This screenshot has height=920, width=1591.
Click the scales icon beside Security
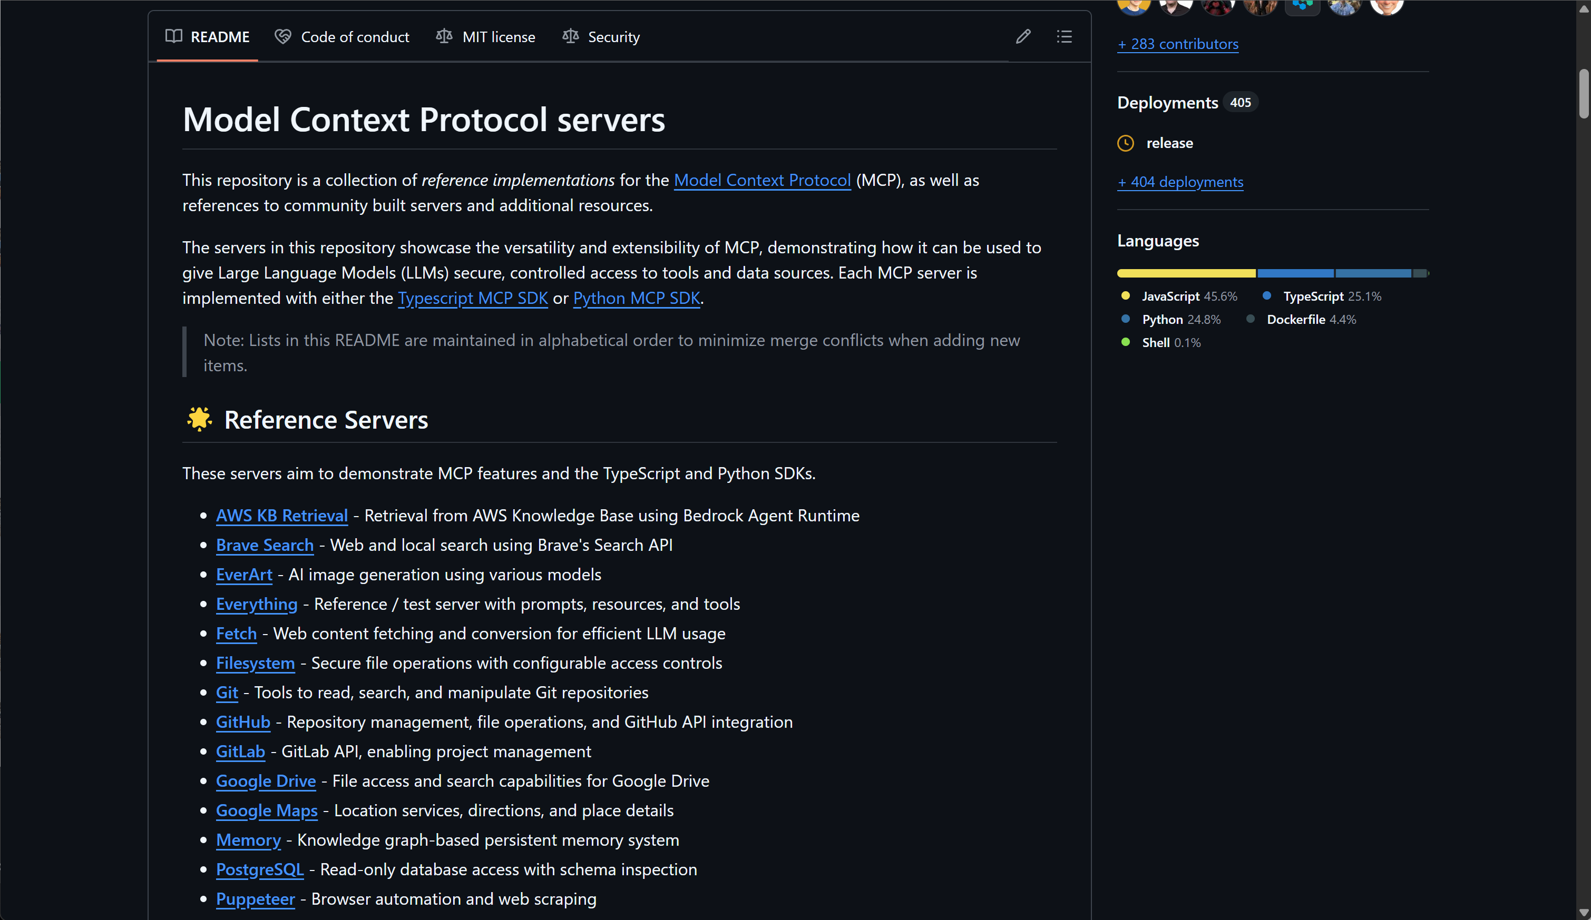pos(570,36)
